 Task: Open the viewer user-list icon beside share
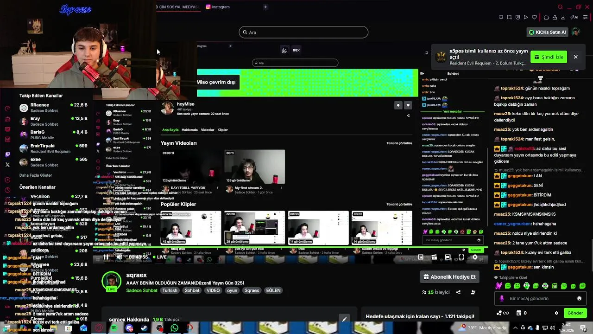click(473, 292)
